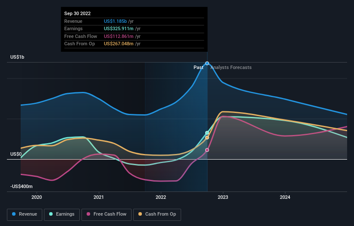The height and width of the screenshot is (226, 354).
Task: Click the 'Free Cash Flow' tooltip row label
Action: point(81,36)
